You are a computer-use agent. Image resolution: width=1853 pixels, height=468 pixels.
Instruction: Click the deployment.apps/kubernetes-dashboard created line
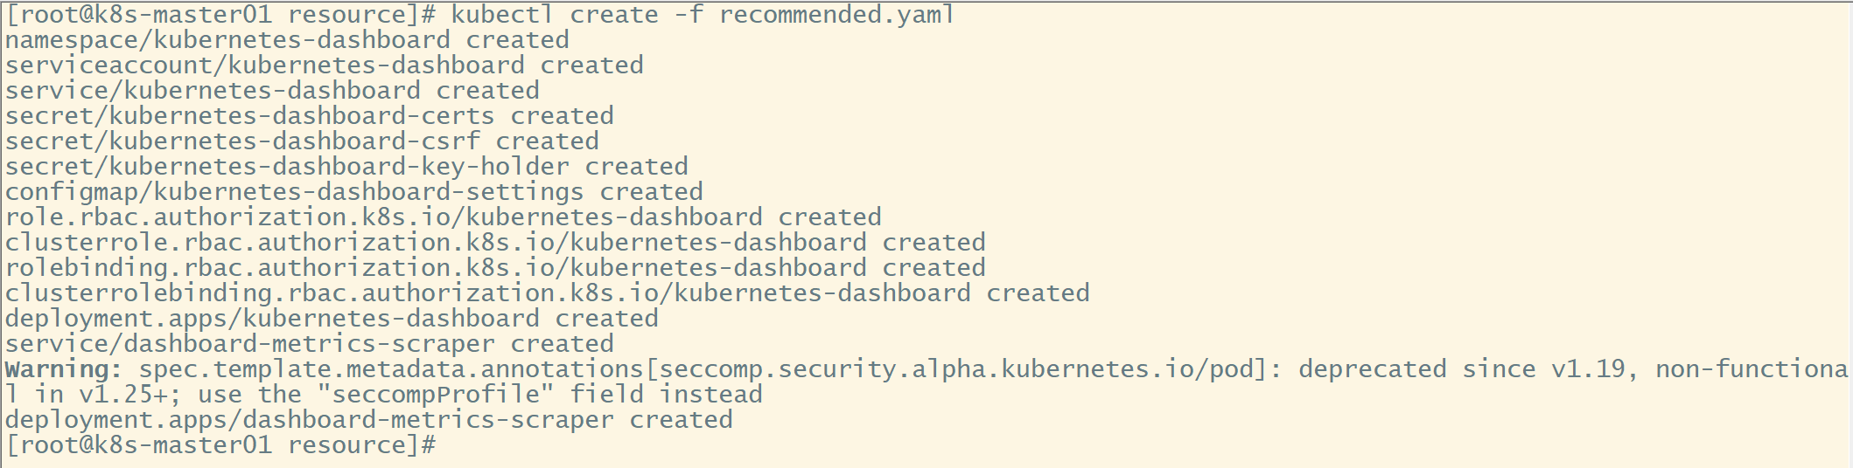point(332,320)
